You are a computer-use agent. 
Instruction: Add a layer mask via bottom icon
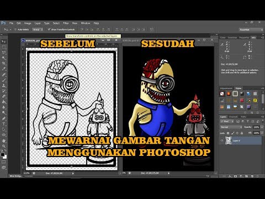[x=235, y=176]
